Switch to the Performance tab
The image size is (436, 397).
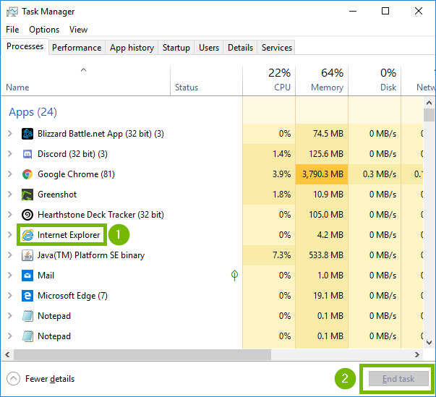(x=77, y=48)
